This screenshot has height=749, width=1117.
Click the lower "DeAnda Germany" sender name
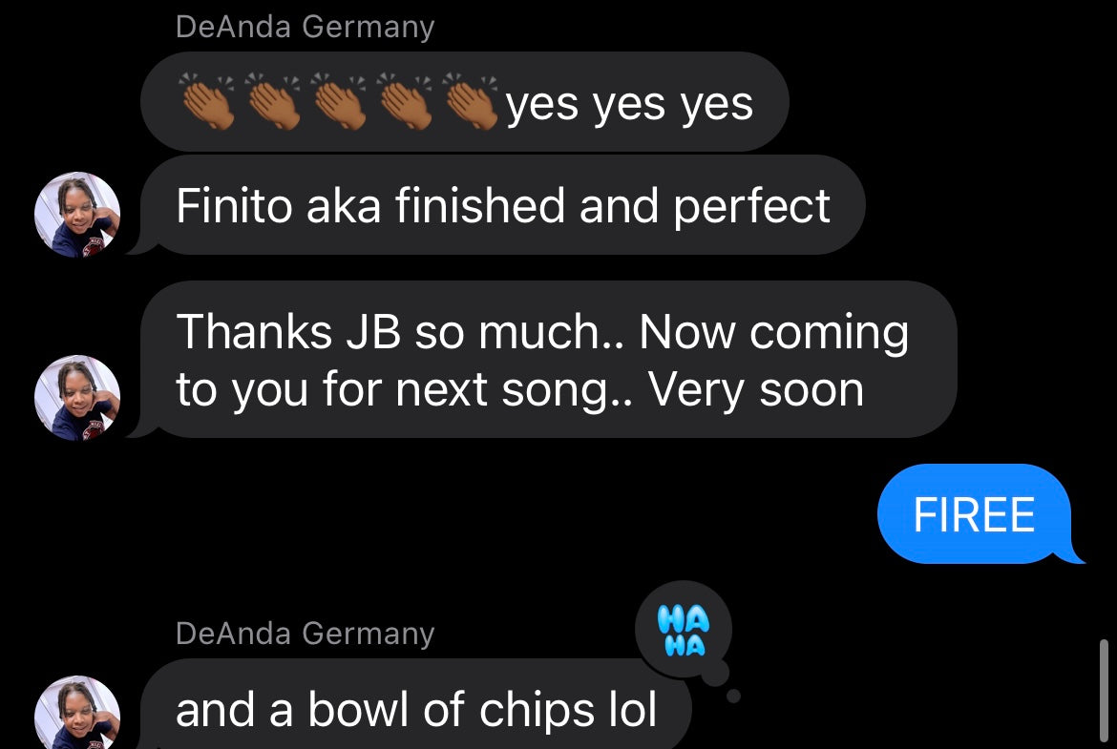[x=305, y=633]
